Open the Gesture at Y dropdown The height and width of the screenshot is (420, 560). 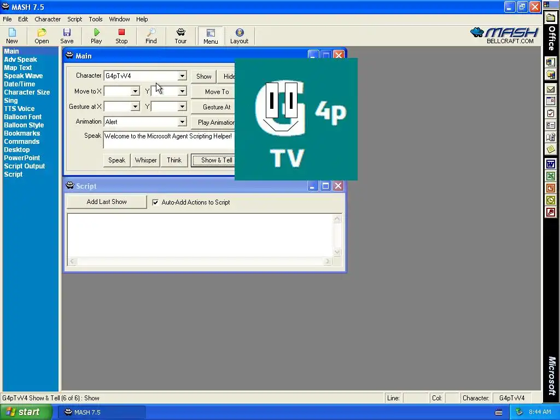pos(182,107)
